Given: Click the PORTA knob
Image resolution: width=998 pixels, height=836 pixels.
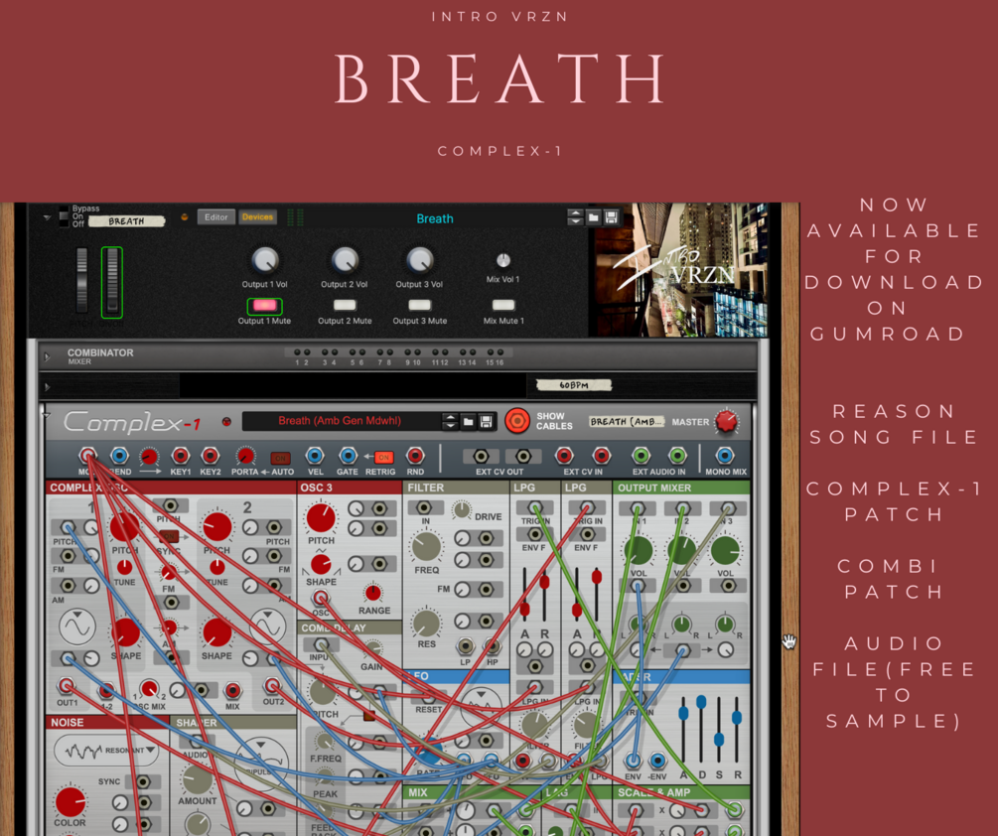Looking at the screenshot, I should [244, 456].
